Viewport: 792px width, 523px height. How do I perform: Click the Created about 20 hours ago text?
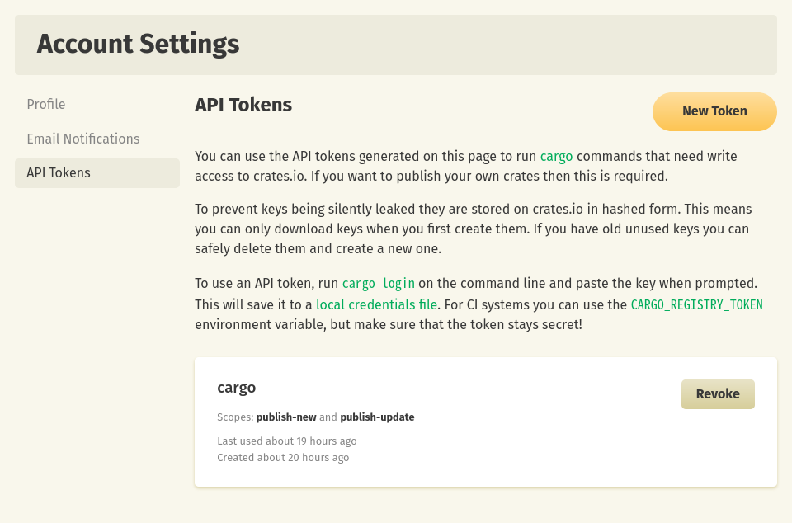point(283,457)
